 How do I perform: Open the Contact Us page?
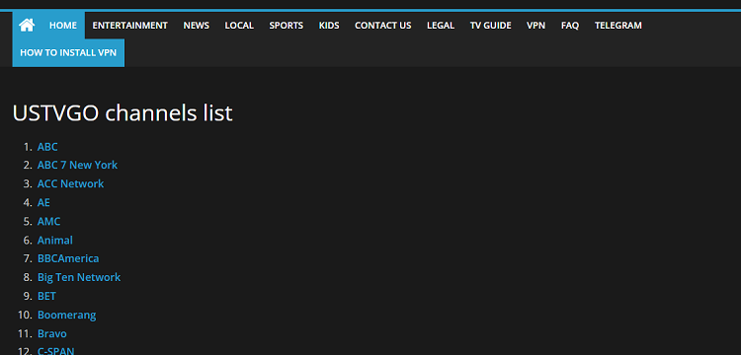click(x=382, y=26)
